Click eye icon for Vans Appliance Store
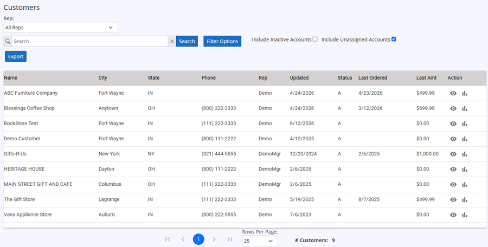Screen dimensions: 488x247 pyautogui.click(x=453, y=214)
